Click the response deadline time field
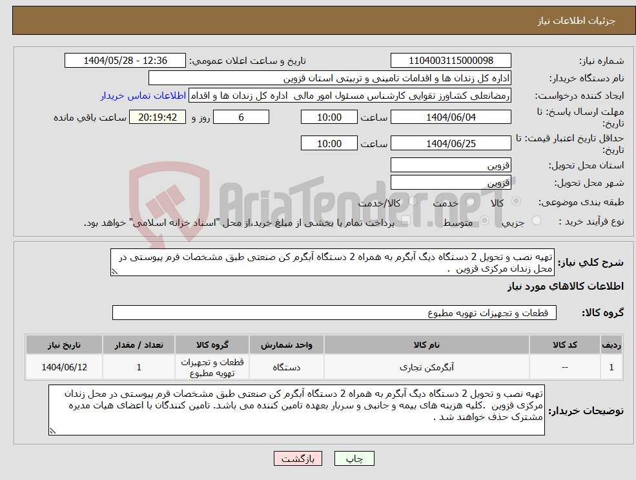The image size is (636, 480). point(329,117)
